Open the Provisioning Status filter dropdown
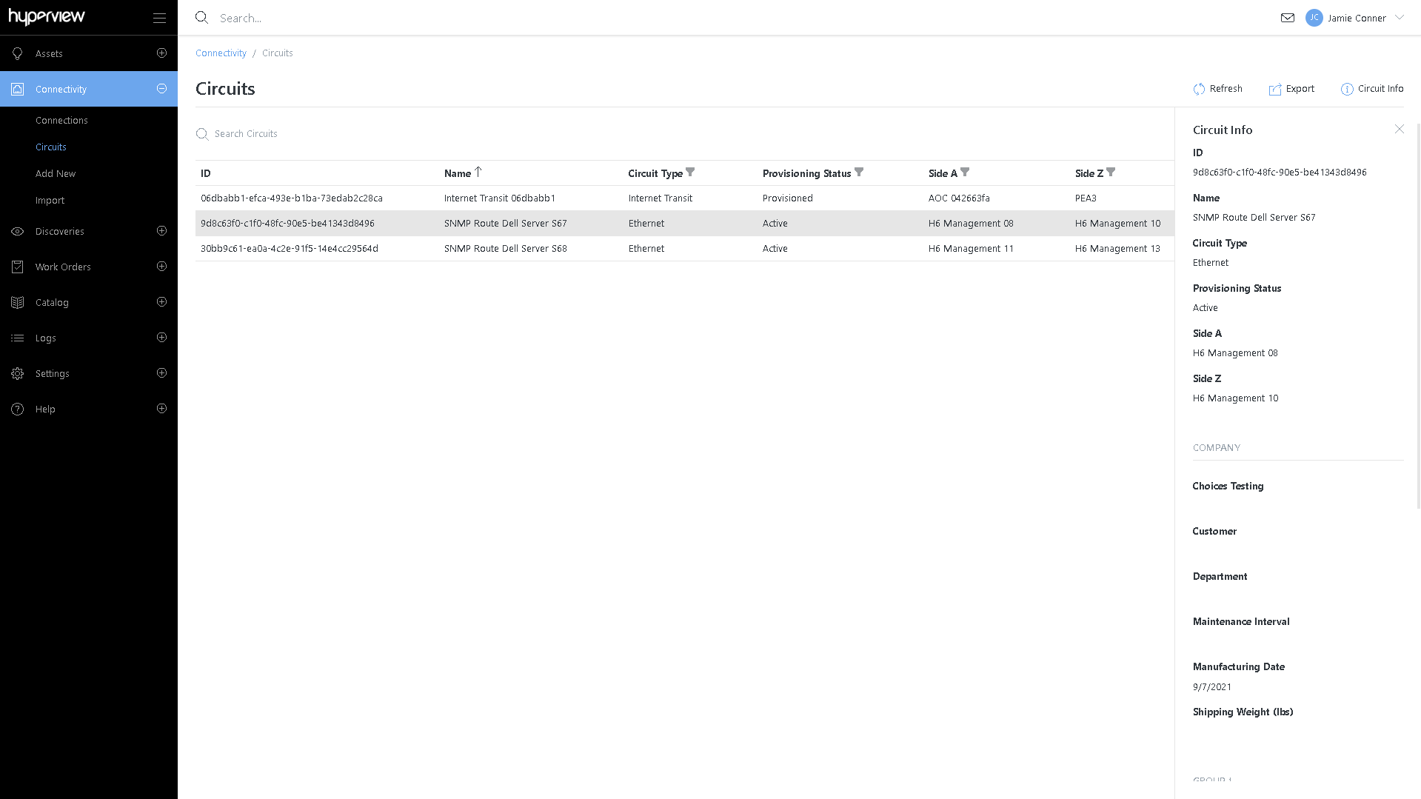Screen dimensions: 1421x799 (859, 172)
